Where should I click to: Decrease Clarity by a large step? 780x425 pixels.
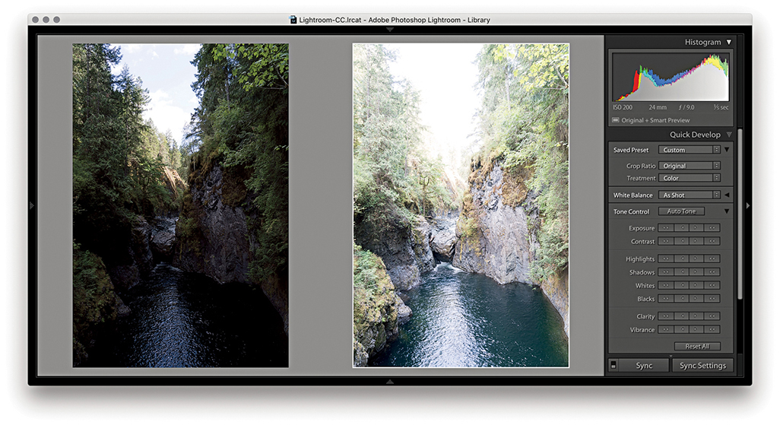pos(666,316)
